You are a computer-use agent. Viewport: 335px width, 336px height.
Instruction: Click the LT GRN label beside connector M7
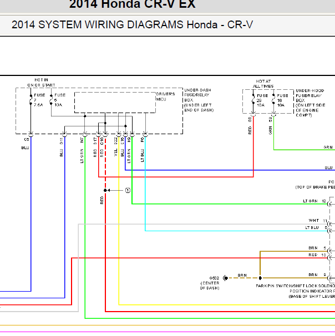(82, 156)
